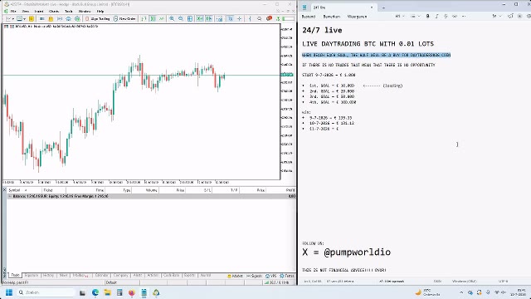Switch chart to candlestick mode

point(153,18)
